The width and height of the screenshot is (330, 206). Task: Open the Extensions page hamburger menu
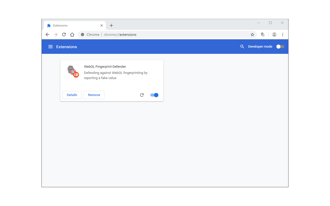point(51,47)
